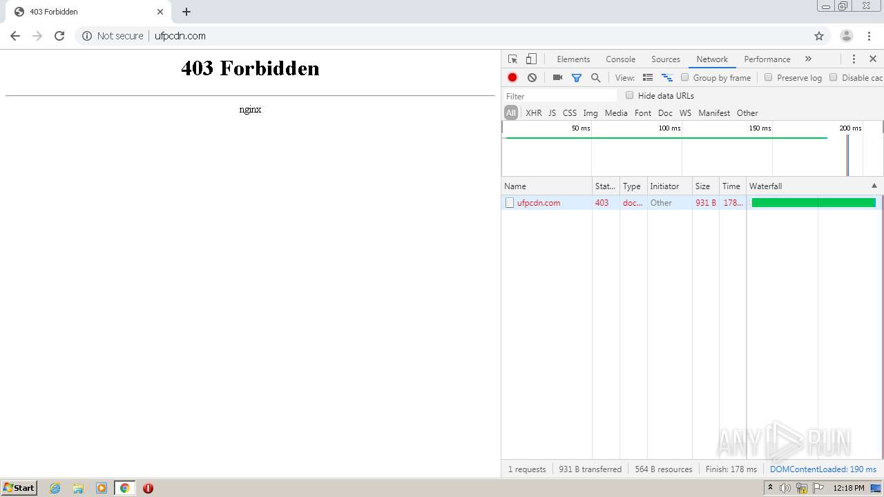Viewport: 884px width, 497px height.
Task: Toggle capture screenshots camera icon
Action: (557, 78)
